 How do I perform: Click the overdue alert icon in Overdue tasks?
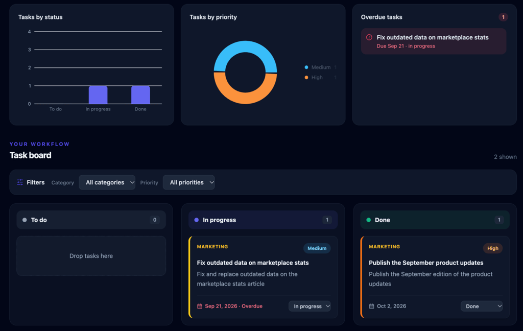pyautogui.click(x=369, y=37)
